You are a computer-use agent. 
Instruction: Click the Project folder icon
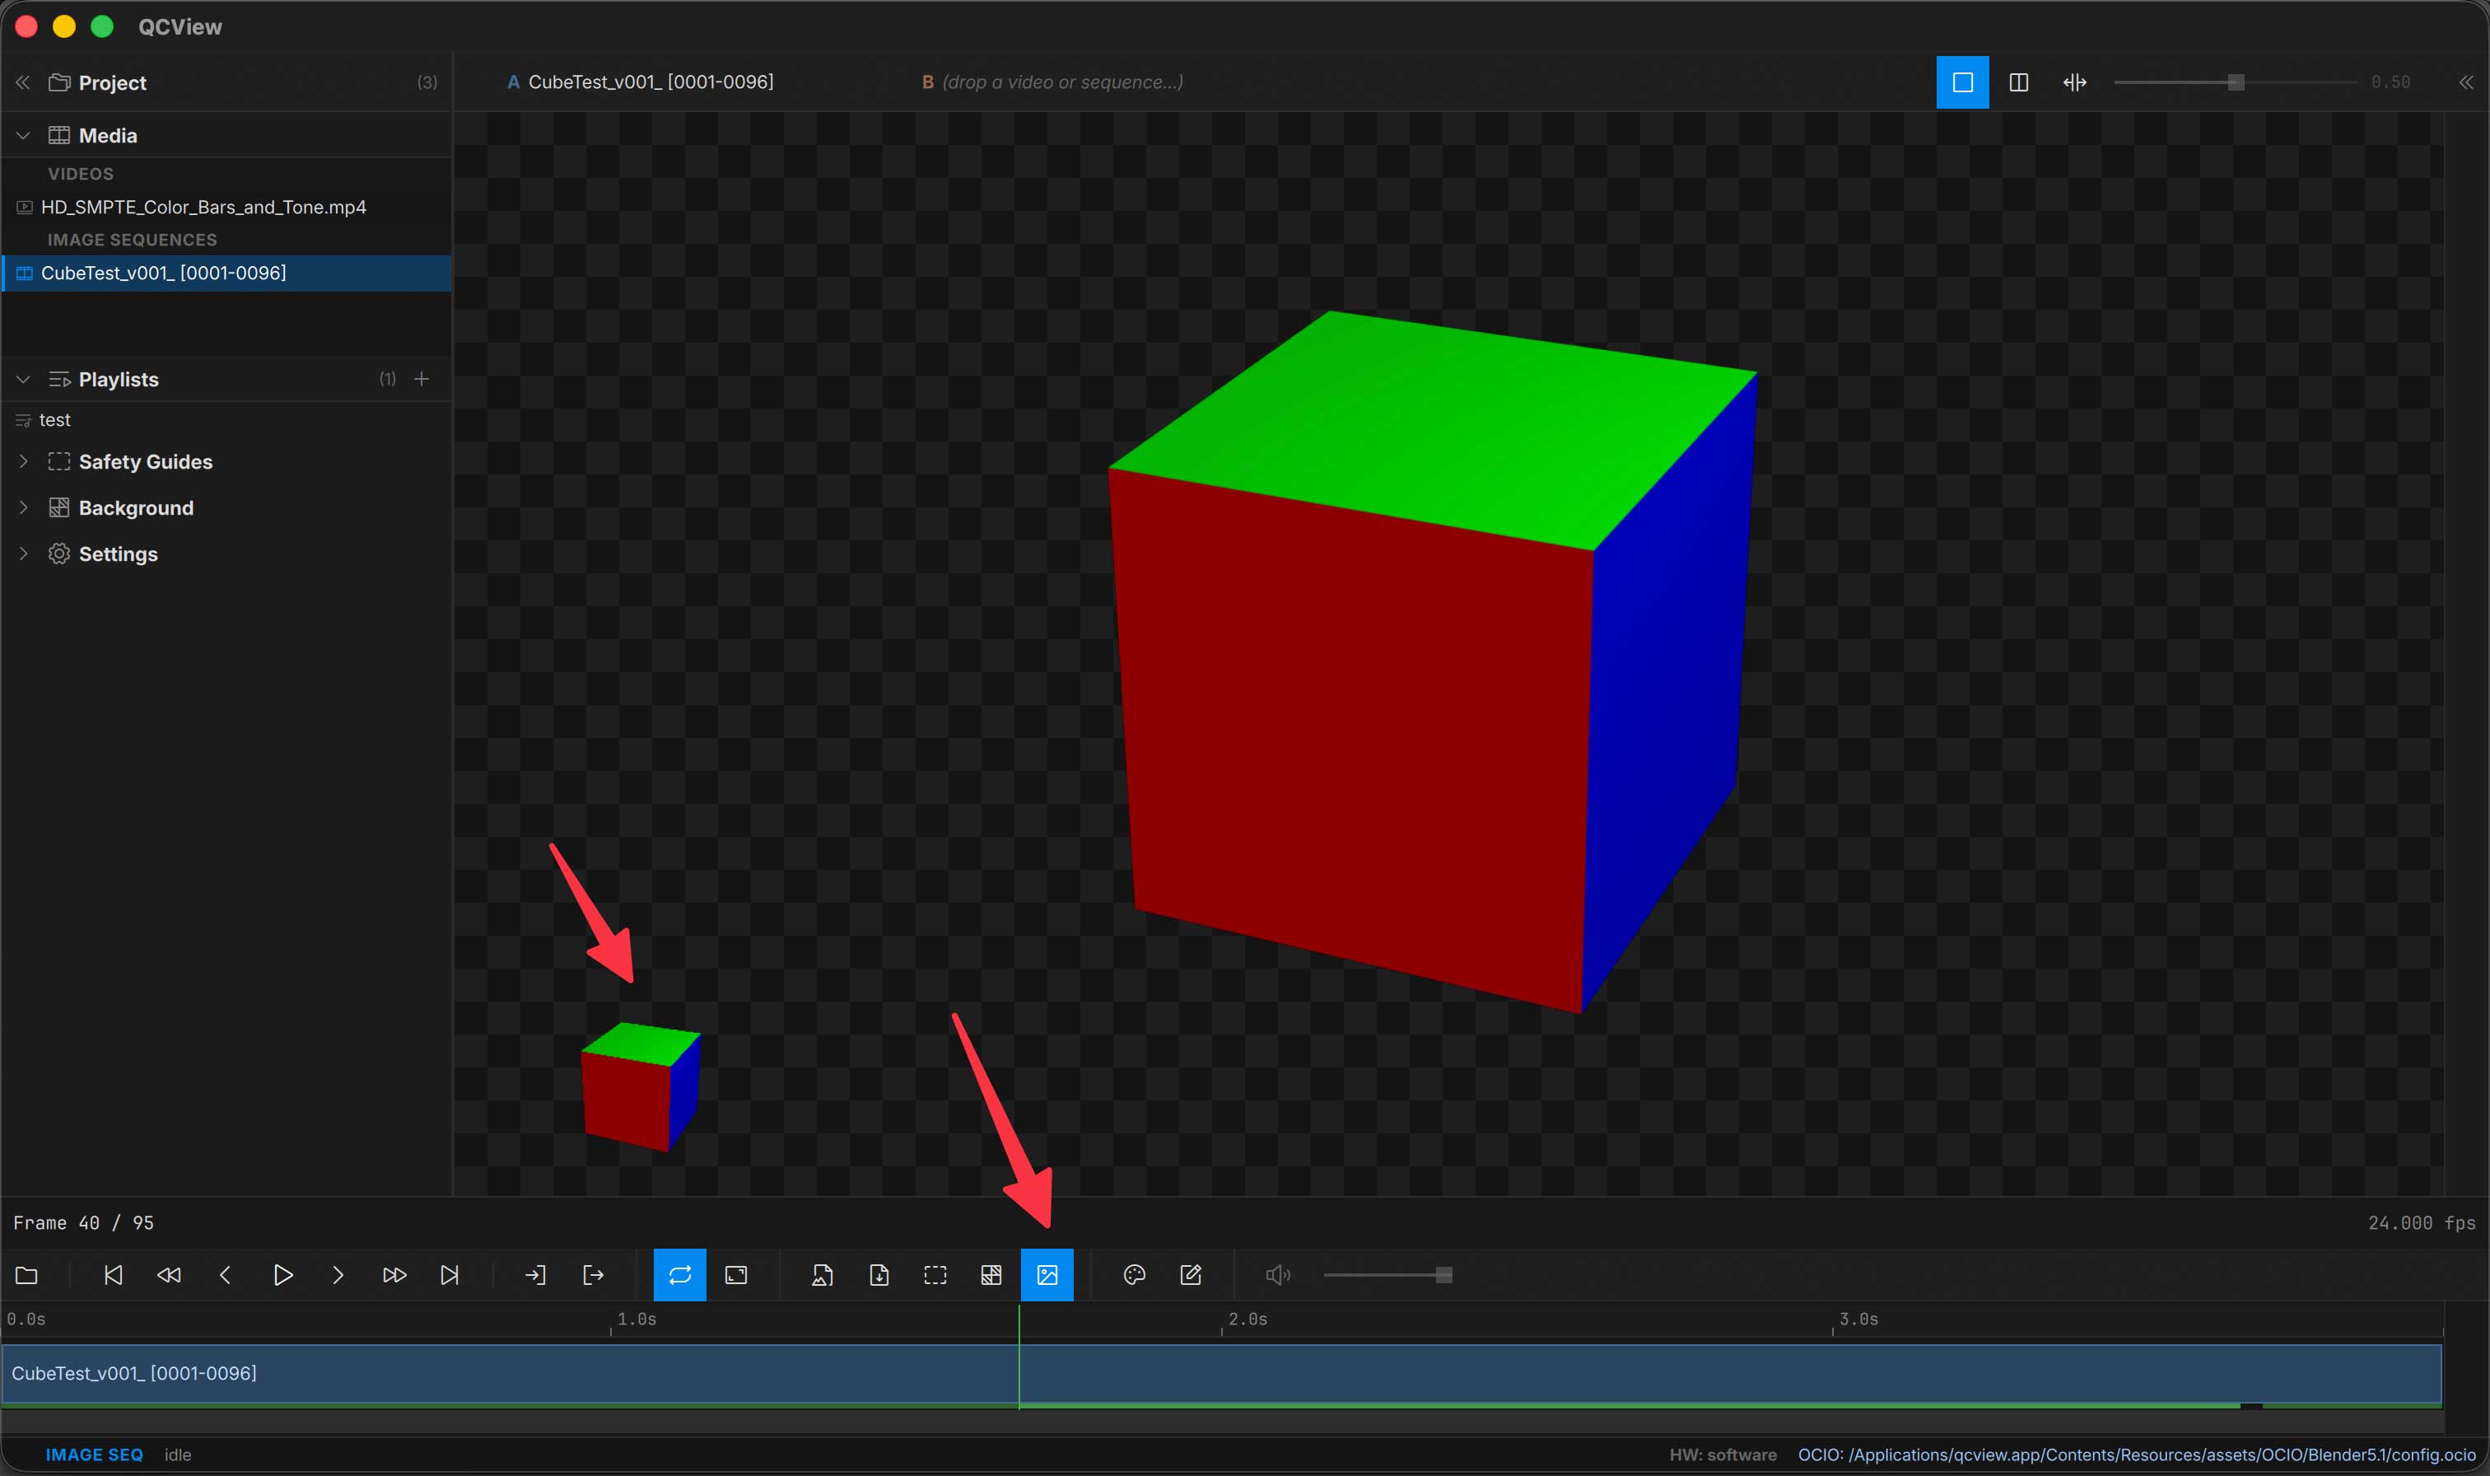[x=59, y=82]
